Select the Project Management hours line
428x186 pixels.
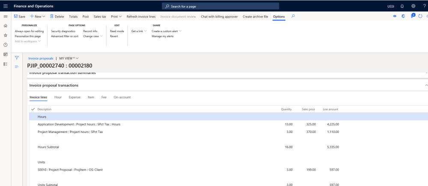pyautogui.click(x=229, y=132)
